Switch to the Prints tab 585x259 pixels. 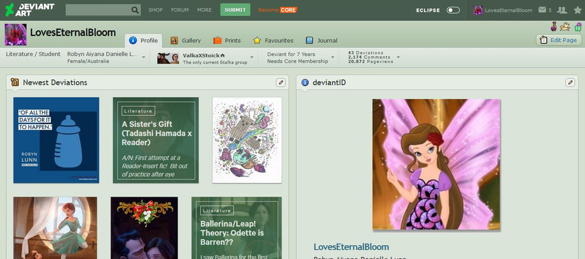click(227, 40)
